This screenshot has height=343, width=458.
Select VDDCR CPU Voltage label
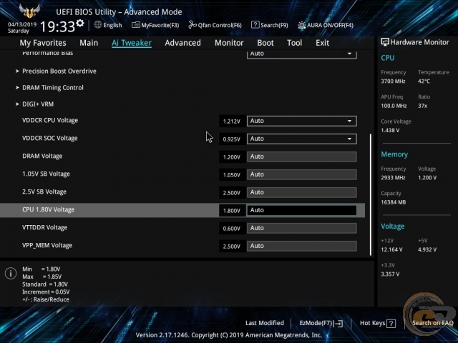(50, 121)
